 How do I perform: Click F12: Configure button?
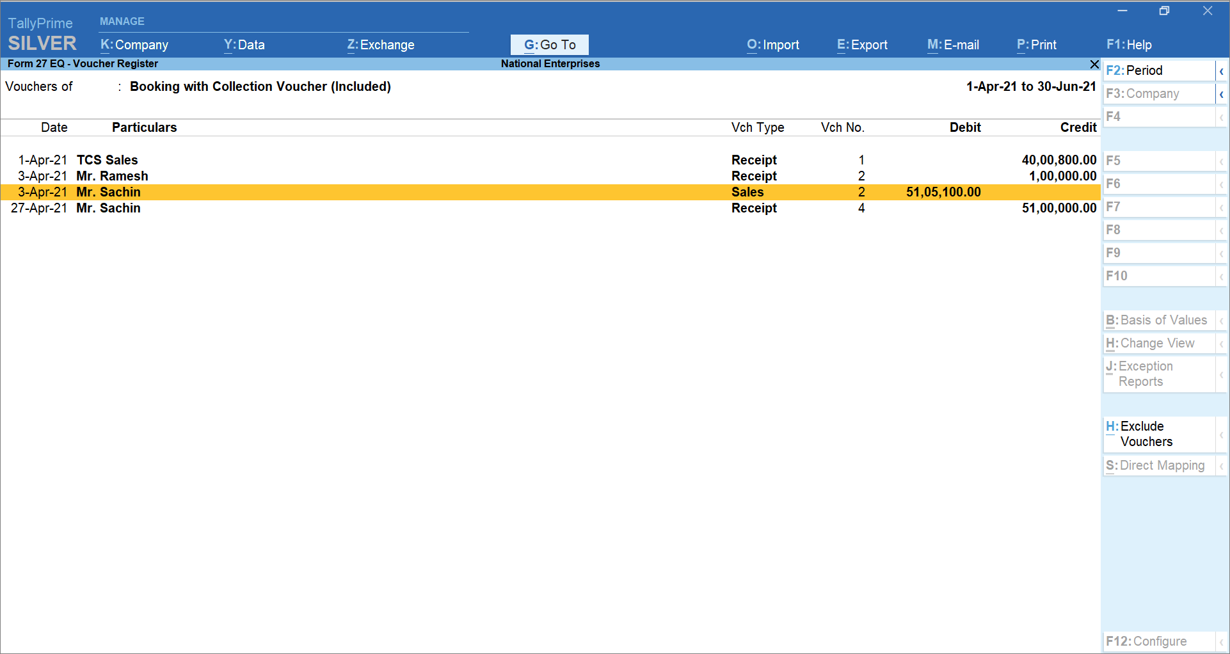point(1159,641)
